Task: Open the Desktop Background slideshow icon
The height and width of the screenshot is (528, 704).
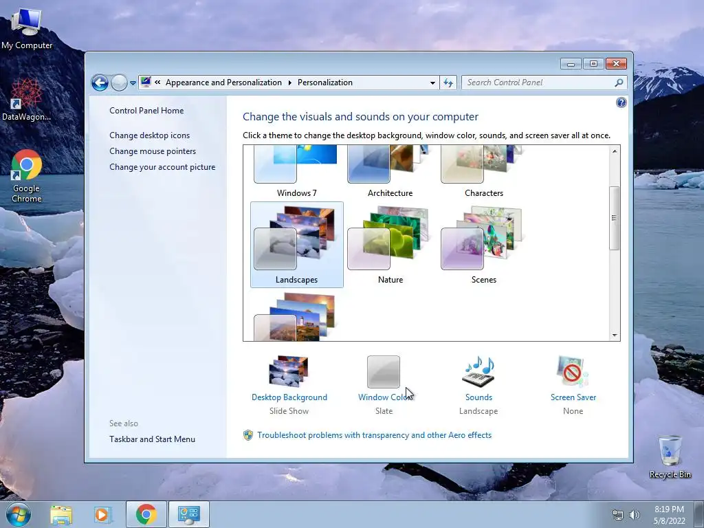Action: [289, 371]
